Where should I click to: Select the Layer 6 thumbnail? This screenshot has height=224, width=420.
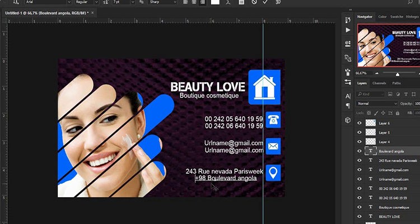tap(371, 123)
